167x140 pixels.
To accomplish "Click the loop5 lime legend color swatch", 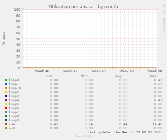I will (x=6, y=104).
